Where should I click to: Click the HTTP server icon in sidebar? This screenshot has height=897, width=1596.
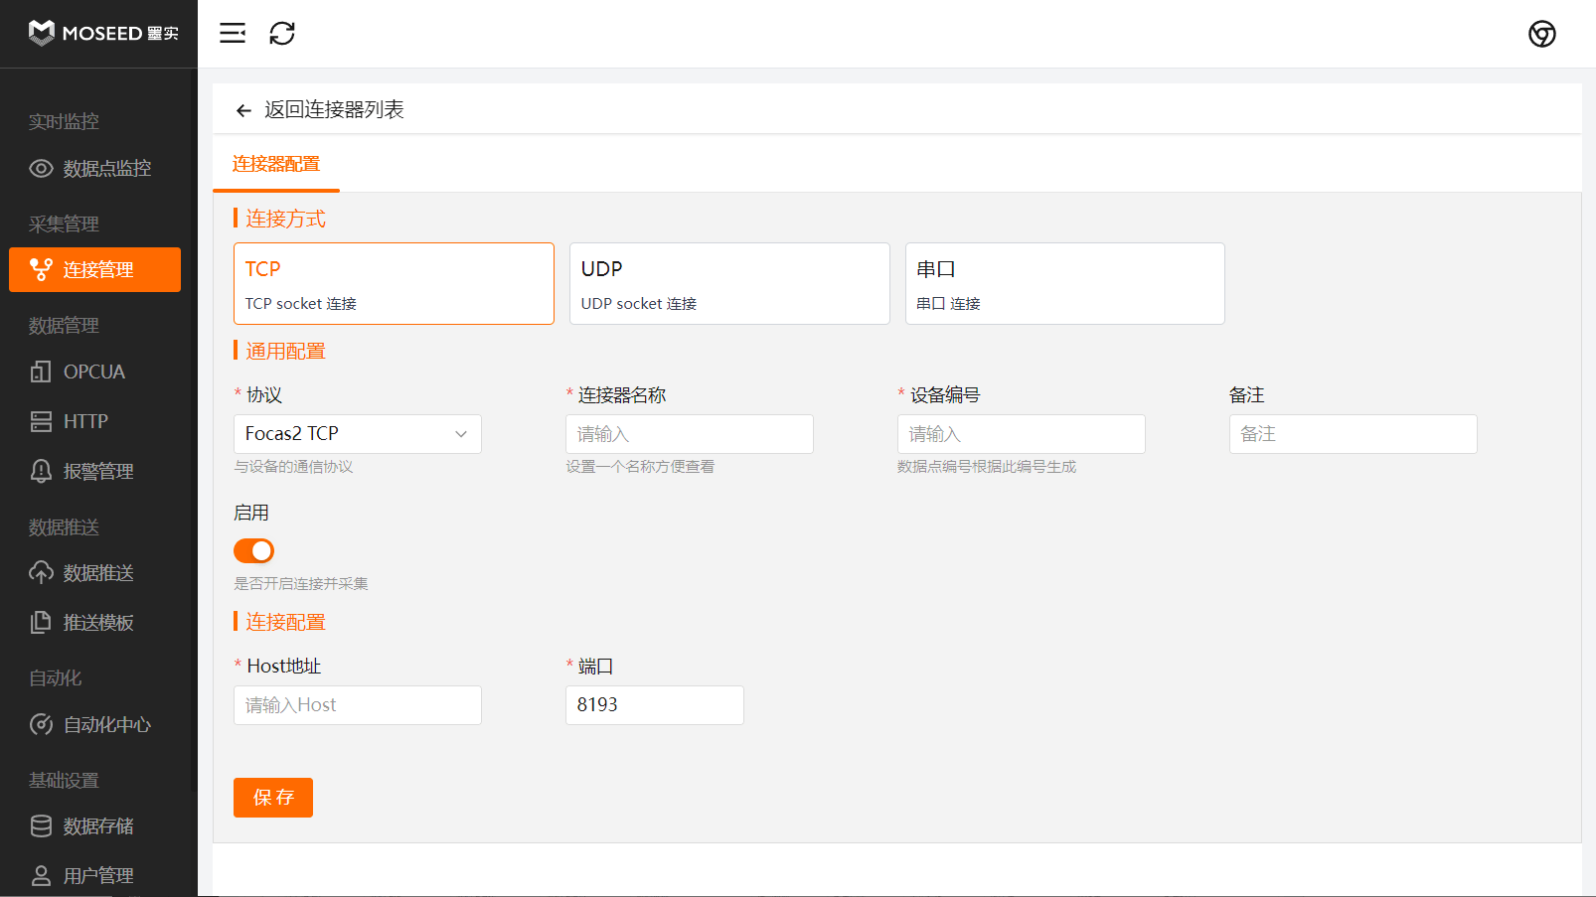(x=41, y=421)
